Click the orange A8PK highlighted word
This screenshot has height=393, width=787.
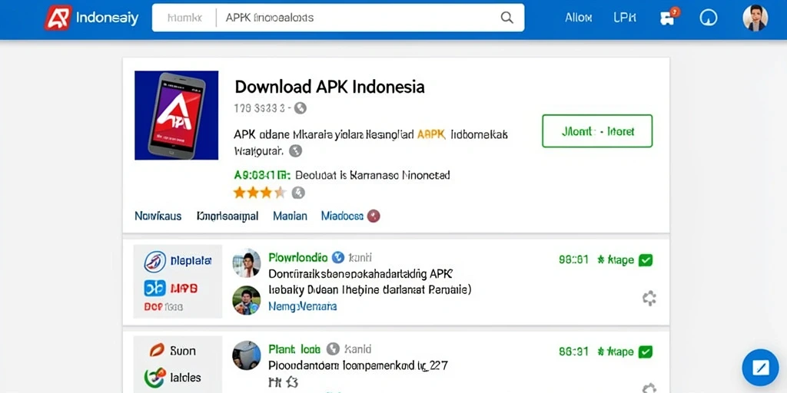pyautogui.click(x=432, y=134)
